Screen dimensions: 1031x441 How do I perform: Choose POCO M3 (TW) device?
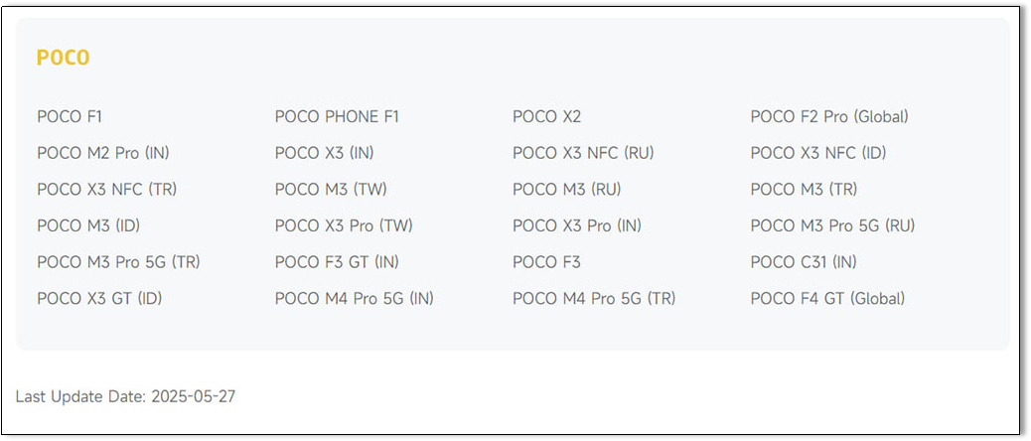(331, 190)
